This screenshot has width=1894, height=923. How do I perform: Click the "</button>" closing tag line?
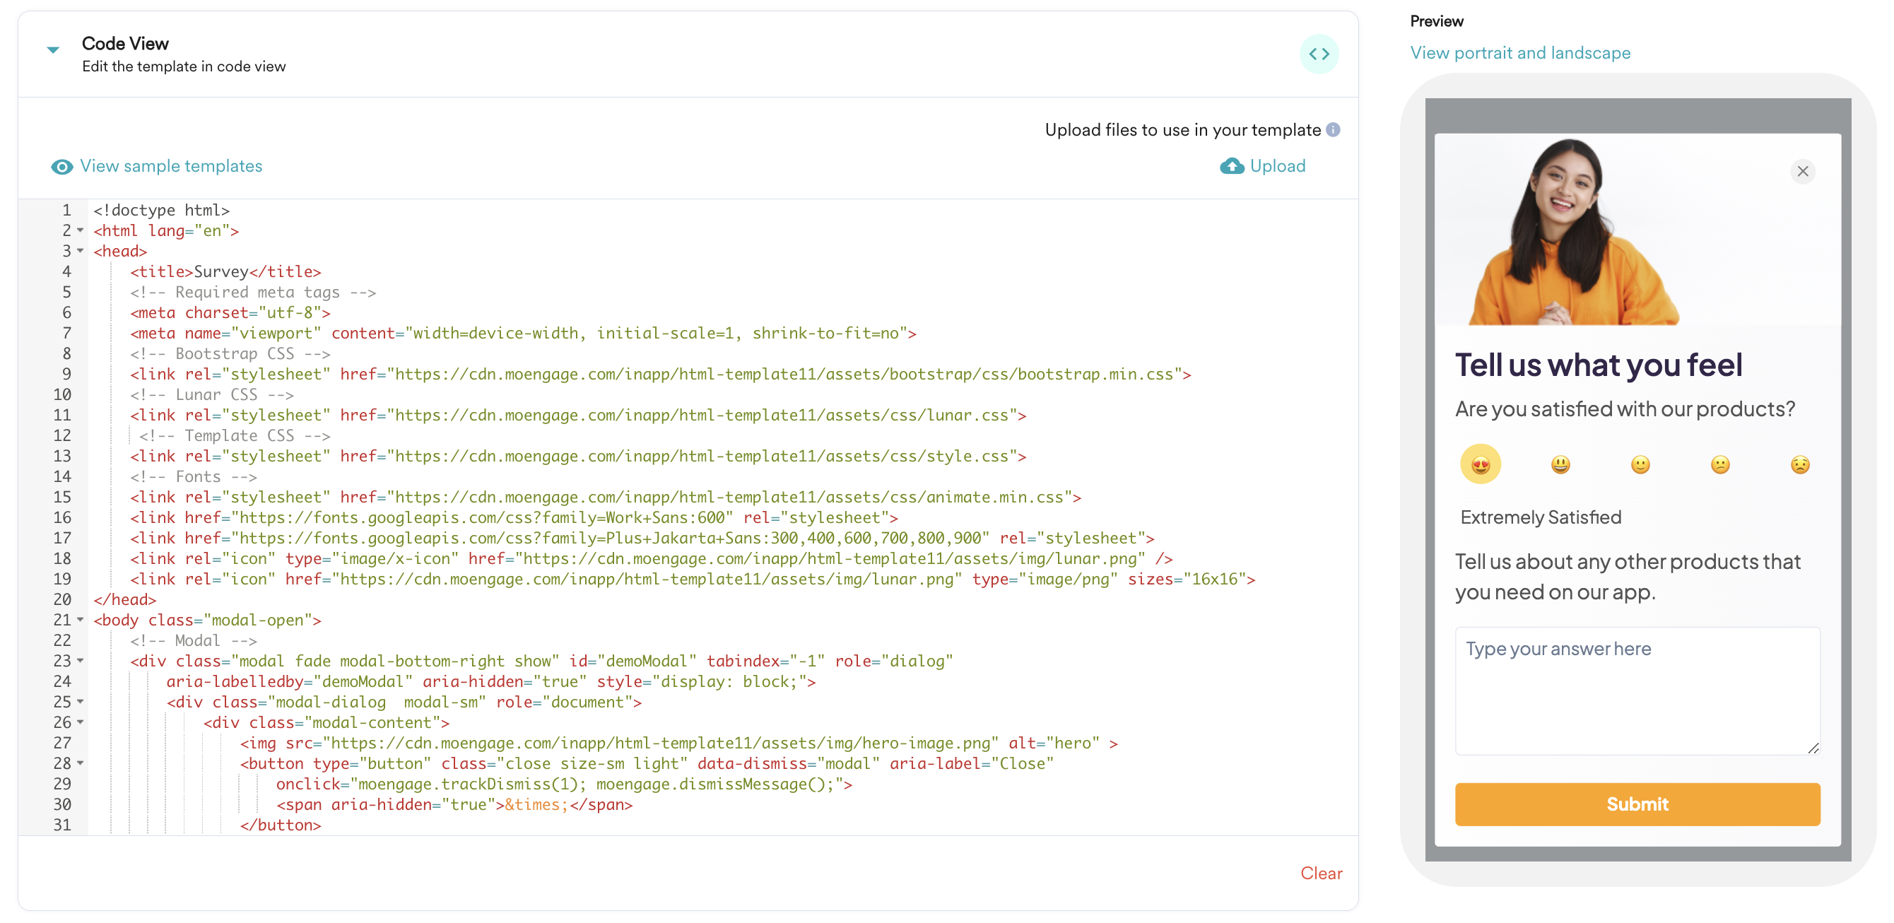pyautogui.click(x=280, y=825)
